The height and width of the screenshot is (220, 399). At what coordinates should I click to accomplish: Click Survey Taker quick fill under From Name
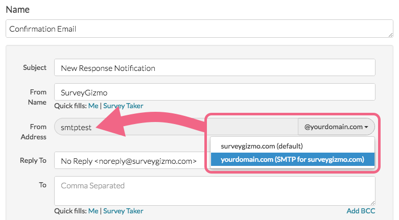[123, 106]
